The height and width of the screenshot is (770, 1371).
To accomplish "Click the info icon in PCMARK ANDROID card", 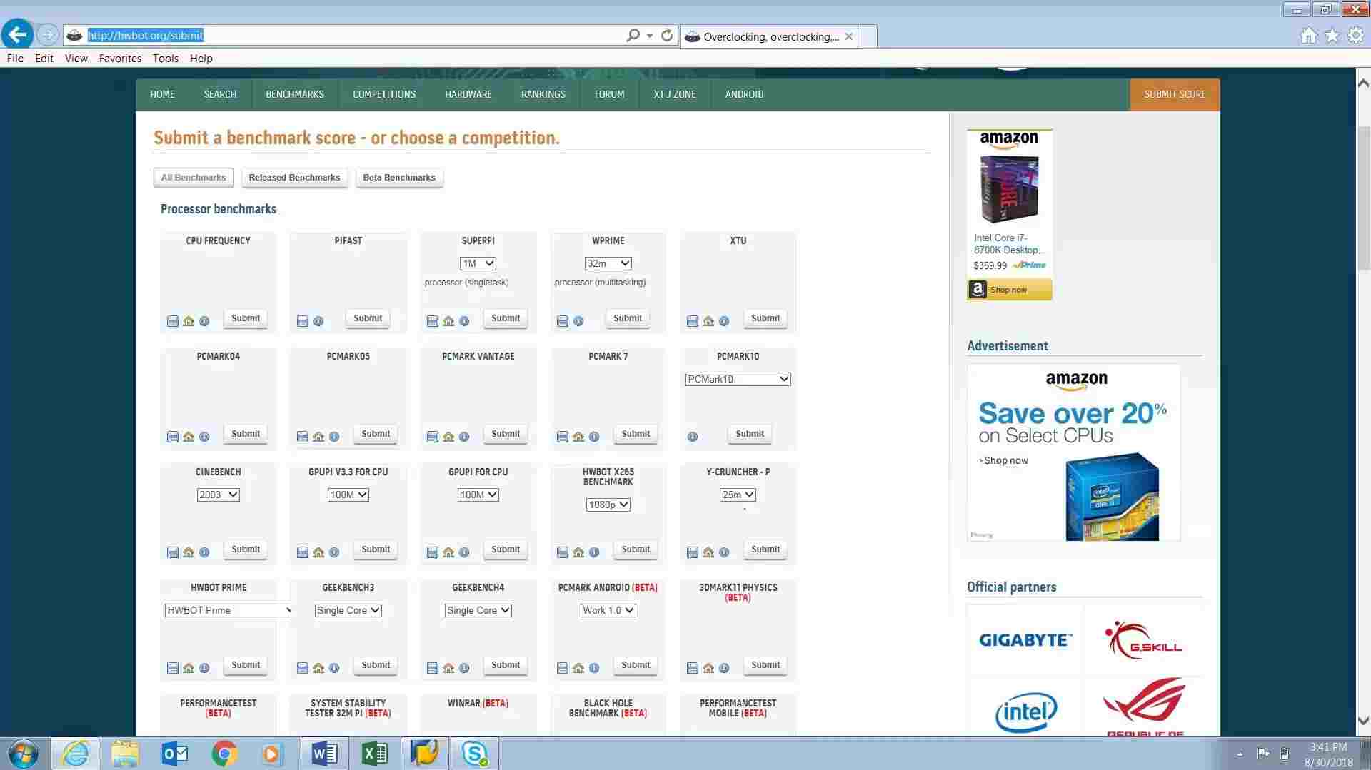I will click(594, 668).
